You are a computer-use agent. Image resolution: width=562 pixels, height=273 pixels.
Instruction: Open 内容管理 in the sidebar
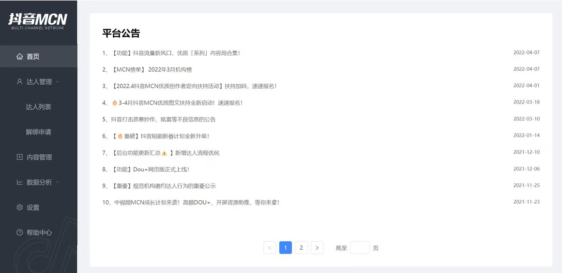click(x=39, y=157)
